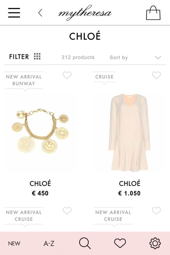Open the A-Z designers tab
170x255 pixels.
(x=49, y=243)
